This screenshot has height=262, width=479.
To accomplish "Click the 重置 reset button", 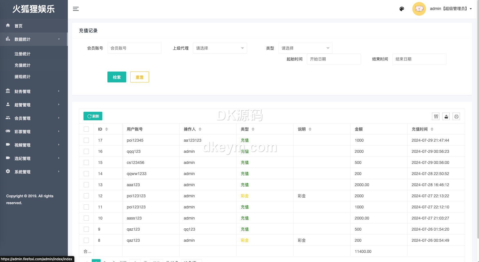I will (139, 77).
